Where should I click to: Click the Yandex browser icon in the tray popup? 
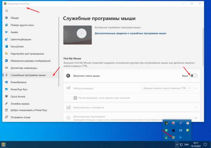point(187,123)
